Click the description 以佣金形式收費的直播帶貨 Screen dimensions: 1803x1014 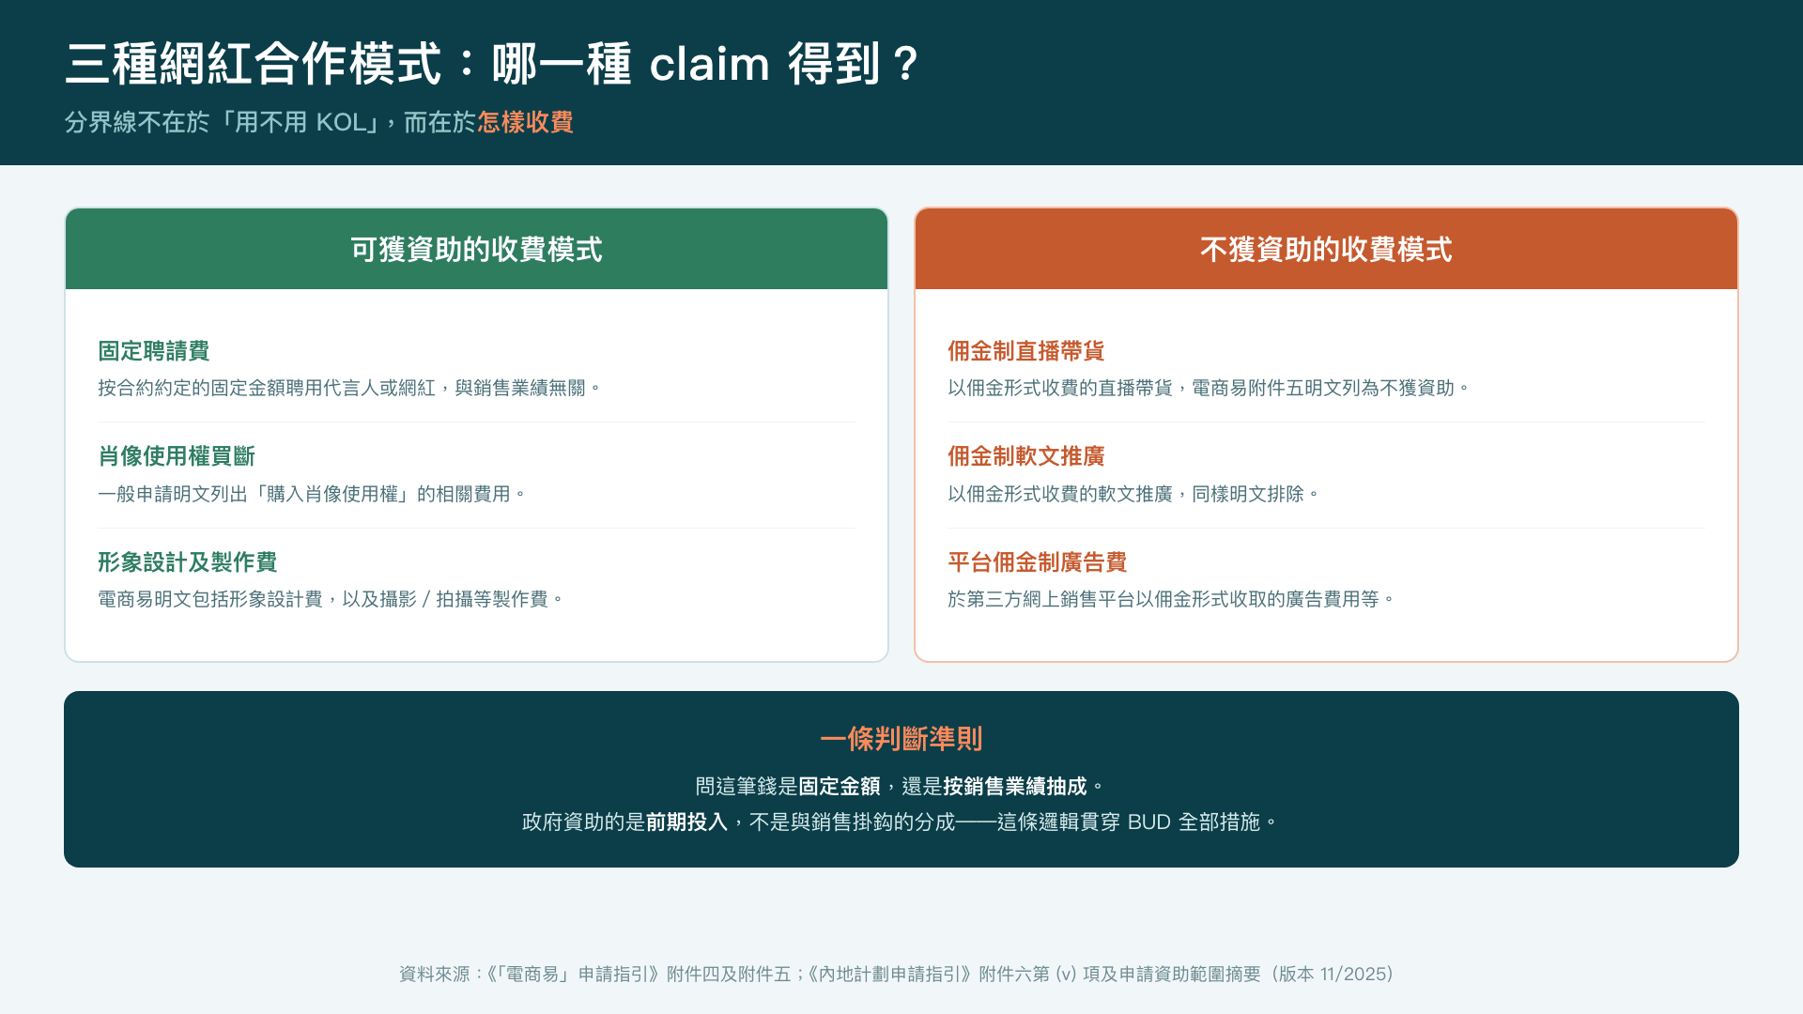[1209, 388]
